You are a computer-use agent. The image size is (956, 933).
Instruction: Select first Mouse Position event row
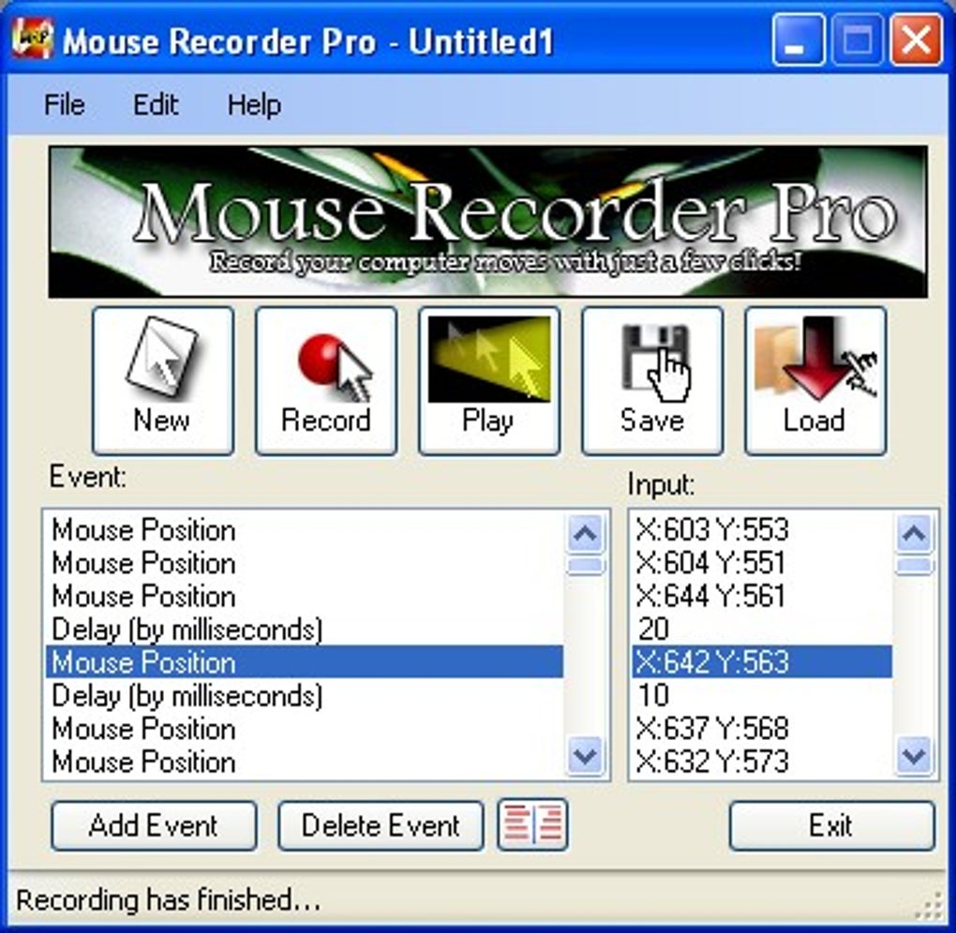tap(305, 530)
